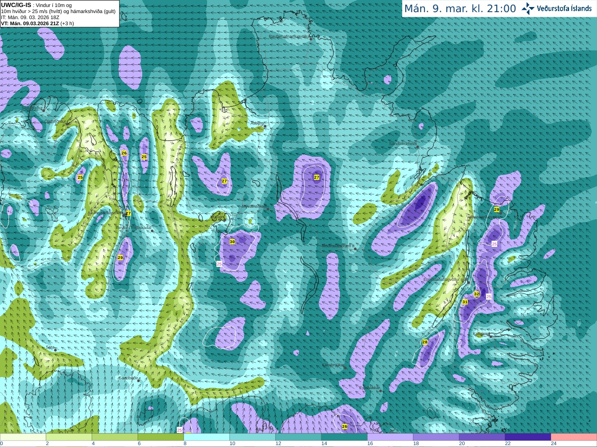Pick the 20–22 m/s legend swatch

(482, 437)
